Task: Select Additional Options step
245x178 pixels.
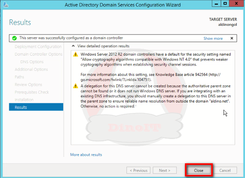Action: coord(31,69)
